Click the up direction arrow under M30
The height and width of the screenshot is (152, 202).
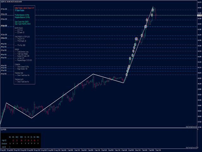21,143
